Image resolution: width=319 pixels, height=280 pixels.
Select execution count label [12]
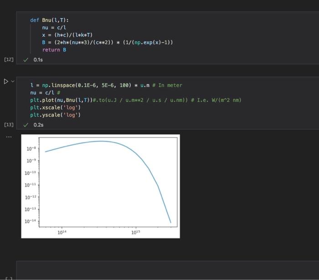pyautogui.click(x=9, y=59)
